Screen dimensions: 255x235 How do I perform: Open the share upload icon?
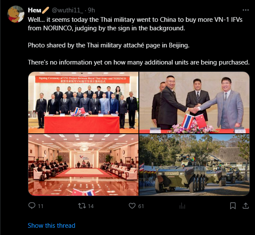246,206
